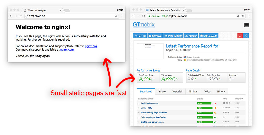Switch to the Video tab
The width and height of the screenshot is (264, 135).
[207, 92]
